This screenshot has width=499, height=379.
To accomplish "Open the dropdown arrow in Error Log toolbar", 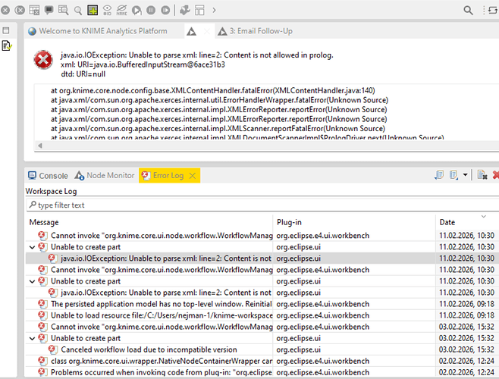I will [x=465, y=175].
